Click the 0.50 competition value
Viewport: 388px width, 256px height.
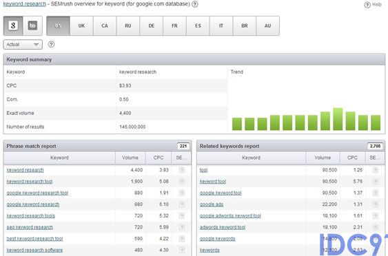click(x=124, y=99)
